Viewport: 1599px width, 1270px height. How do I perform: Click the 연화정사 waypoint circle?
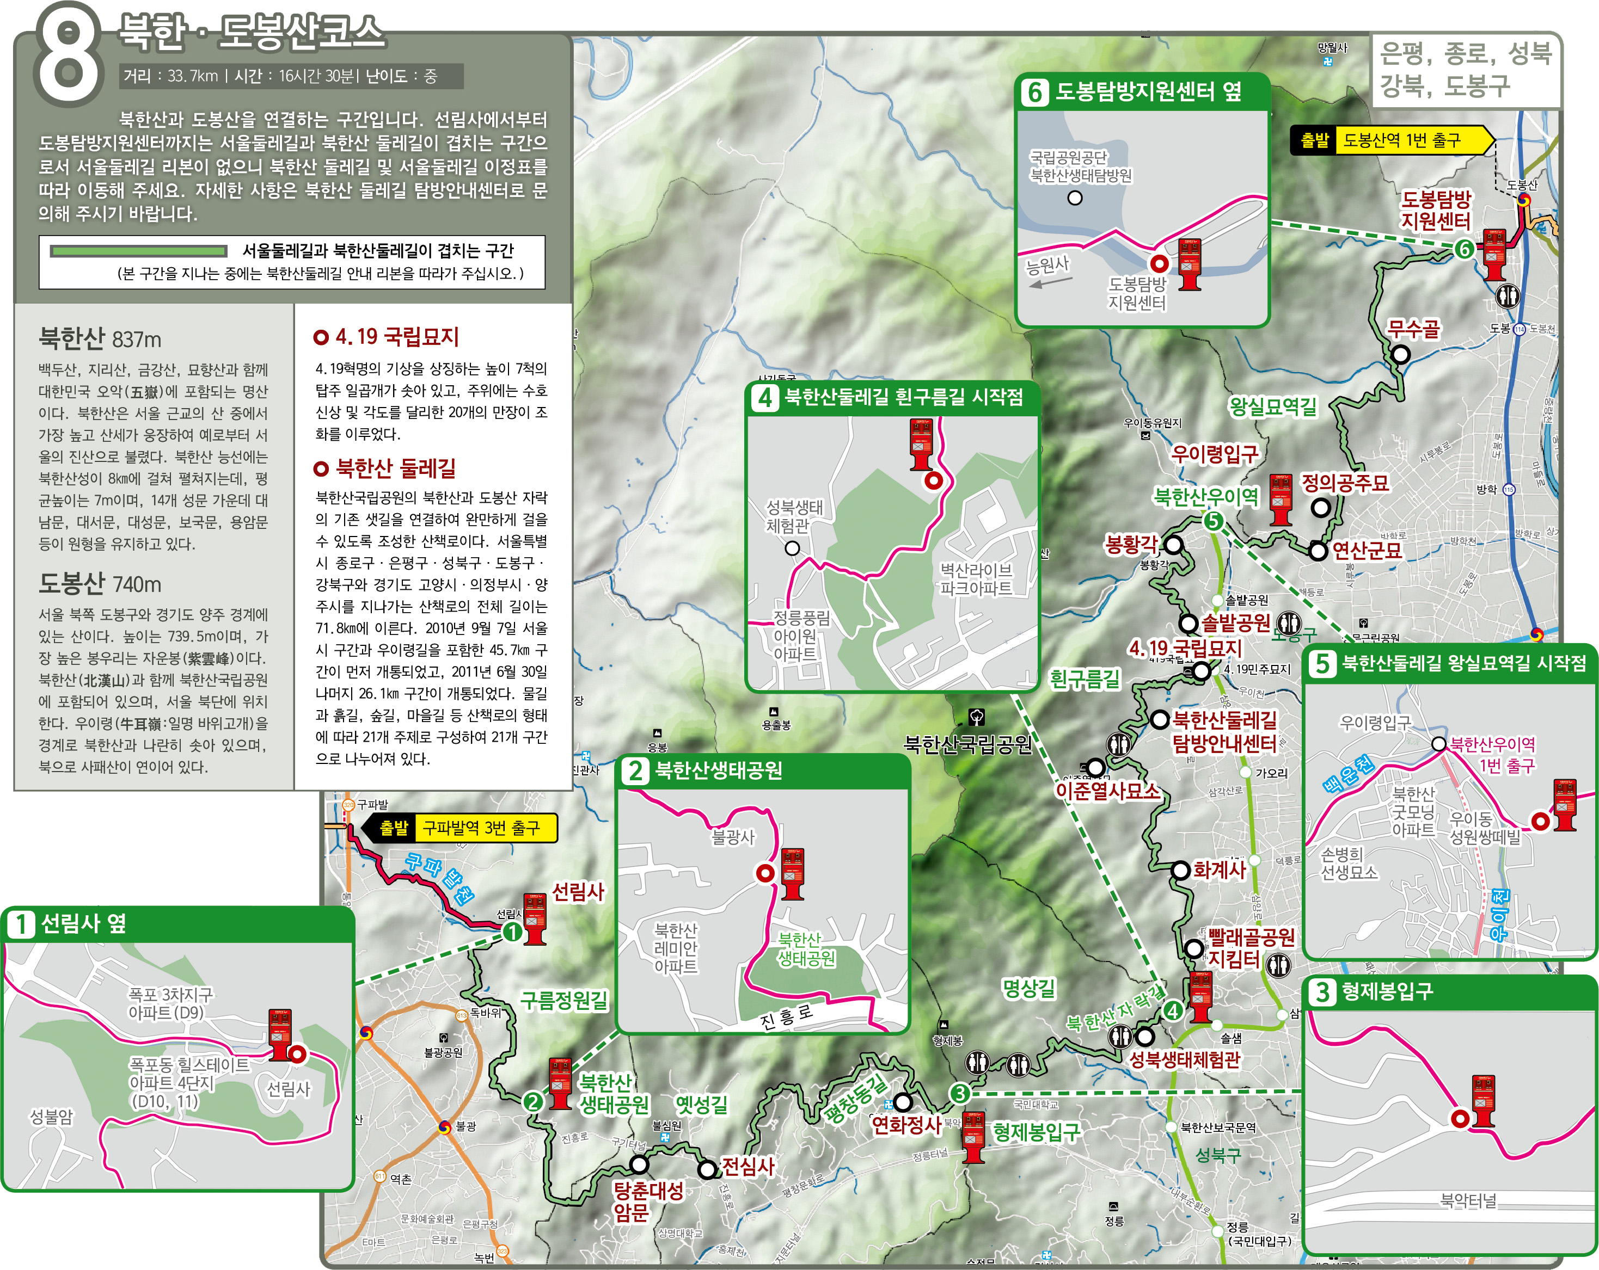[903, 1102]
